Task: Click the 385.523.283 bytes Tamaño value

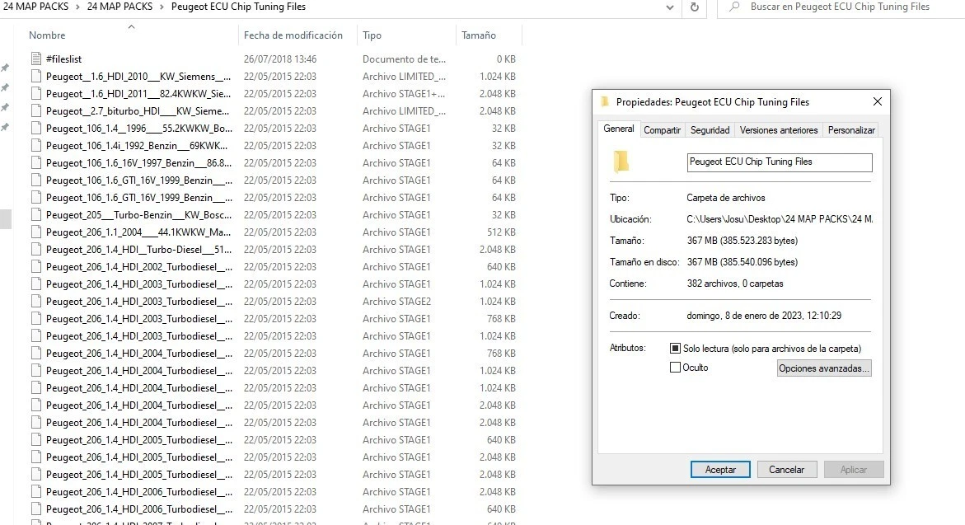Action: pyautogui.click(x=742, y=241)
